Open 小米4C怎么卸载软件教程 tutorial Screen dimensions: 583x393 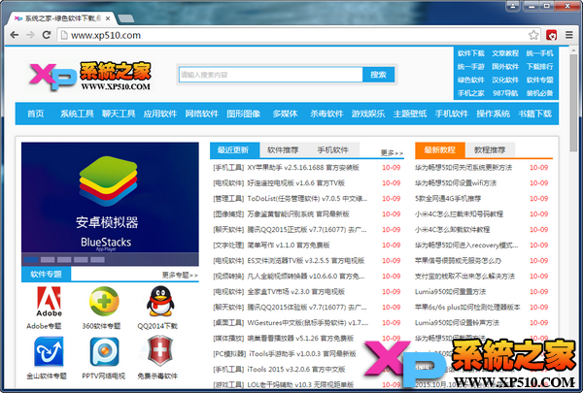pyautogui.click(x=452, y=230)
